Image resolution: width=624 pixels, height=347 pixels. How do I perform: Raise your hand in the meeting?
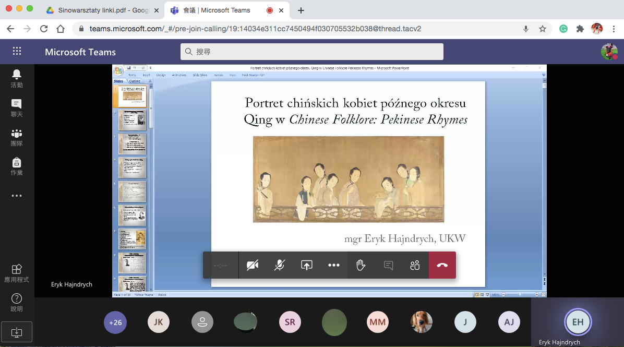tap(361, 265)
